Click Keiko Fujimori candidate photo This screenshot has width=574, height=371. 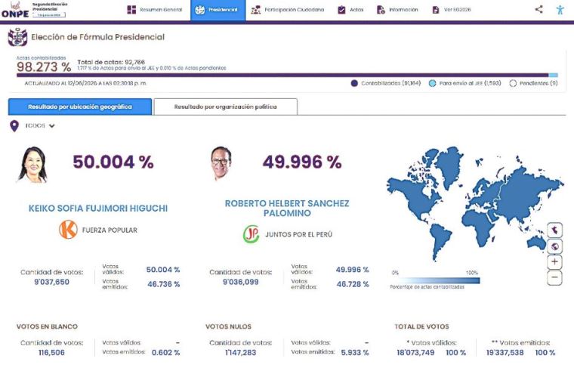coord(33,165)
